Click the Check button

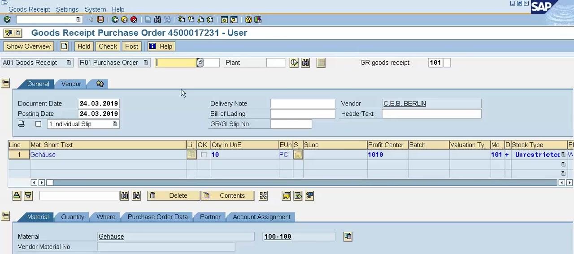coord(108,46)
